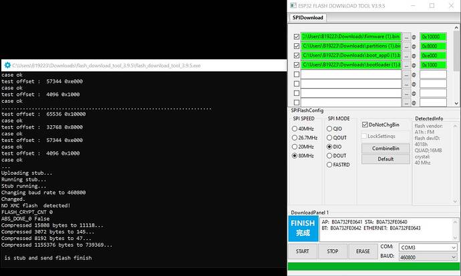Uncheck the firmware (1).bin file checkbox
The height and width of the screenshot is (276, 461).
(x=297, y=37)
